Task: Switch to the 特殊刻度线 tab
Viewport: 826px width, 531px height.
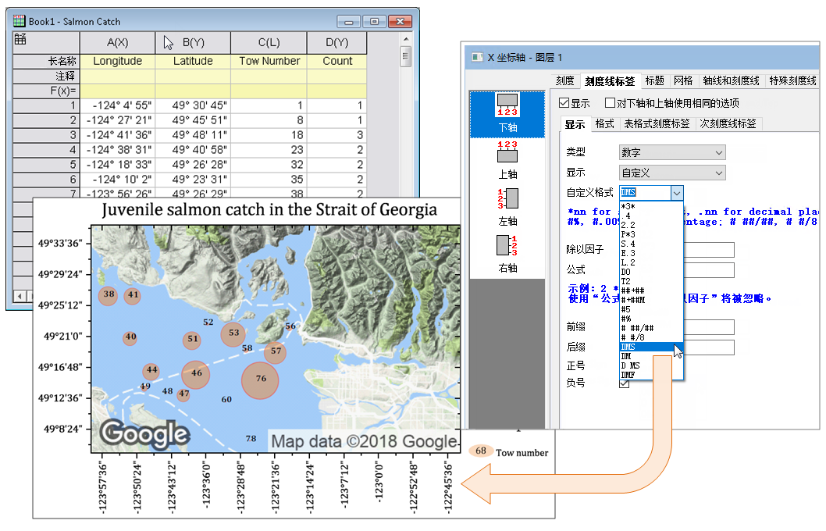Action: click(x=792, y=80)
